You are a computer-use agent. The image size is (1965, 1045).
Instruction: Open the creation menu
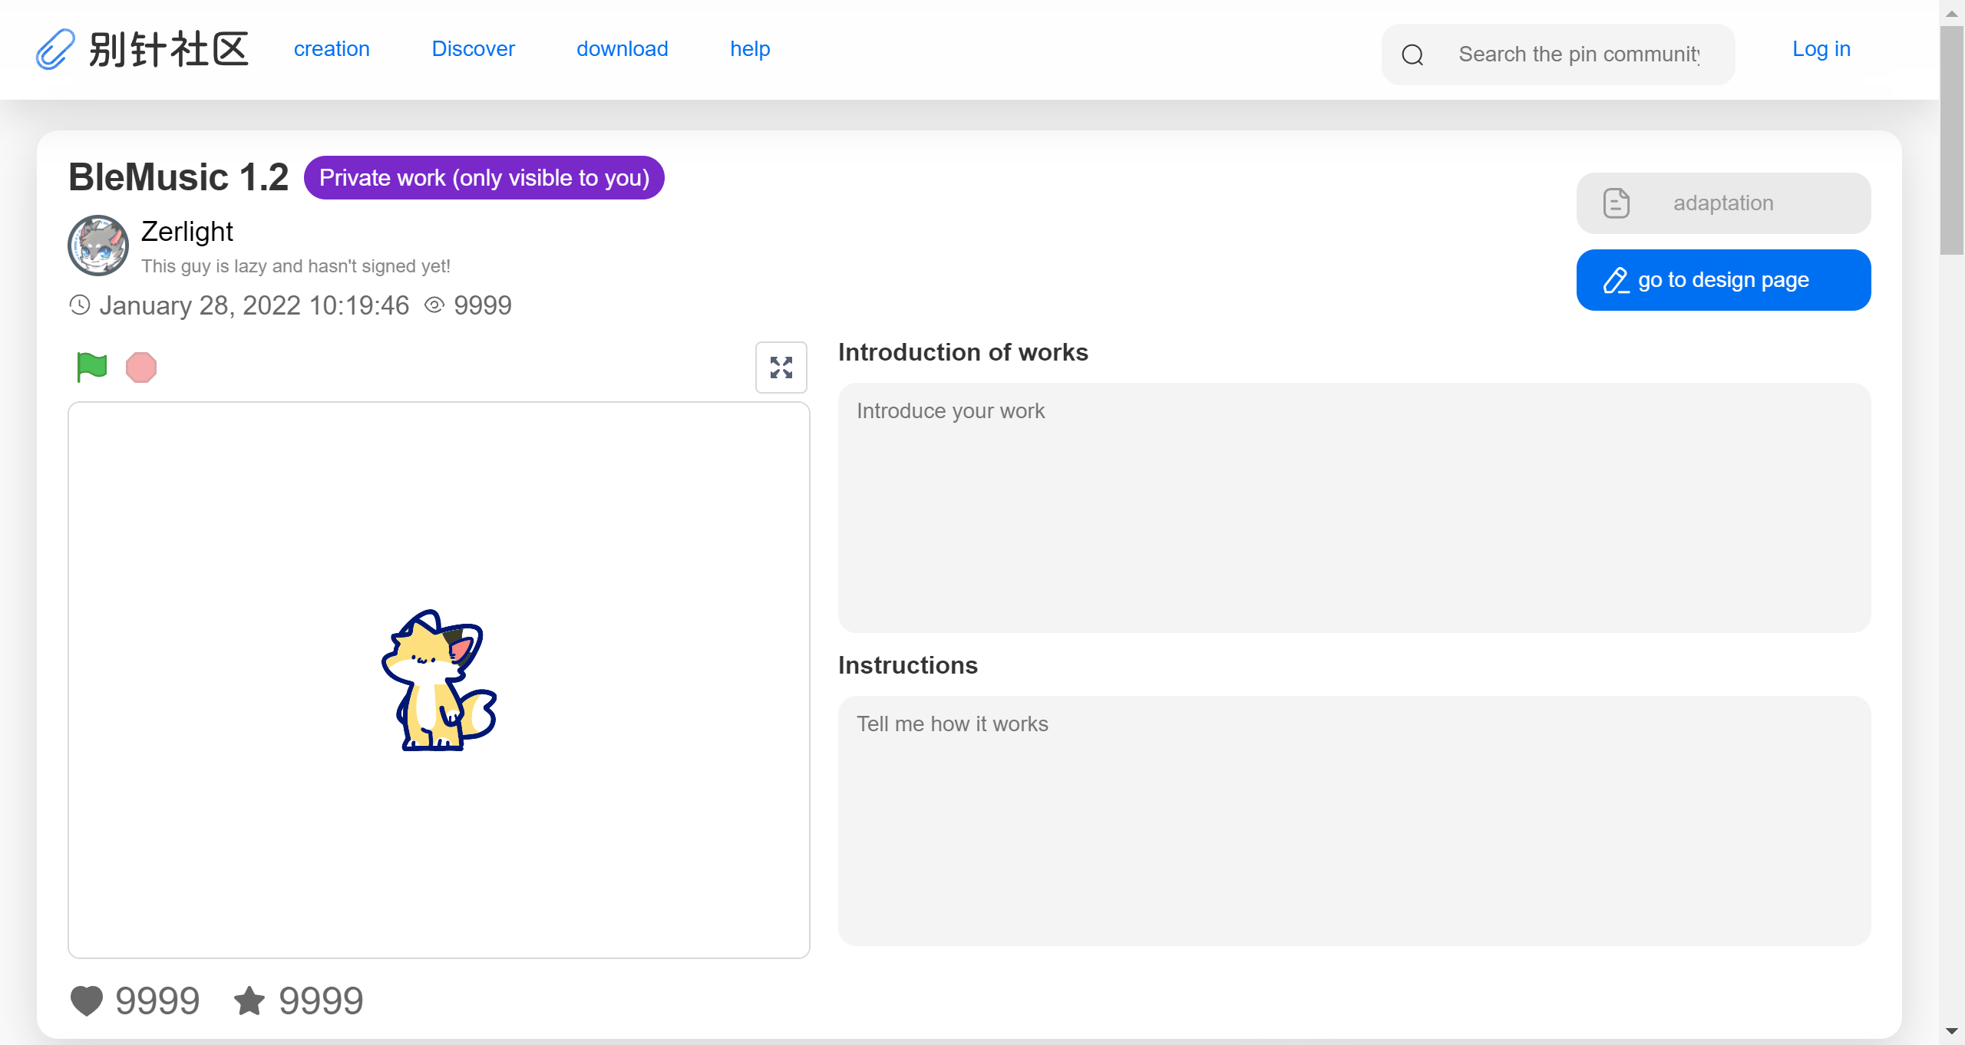(x=332, y=49)
